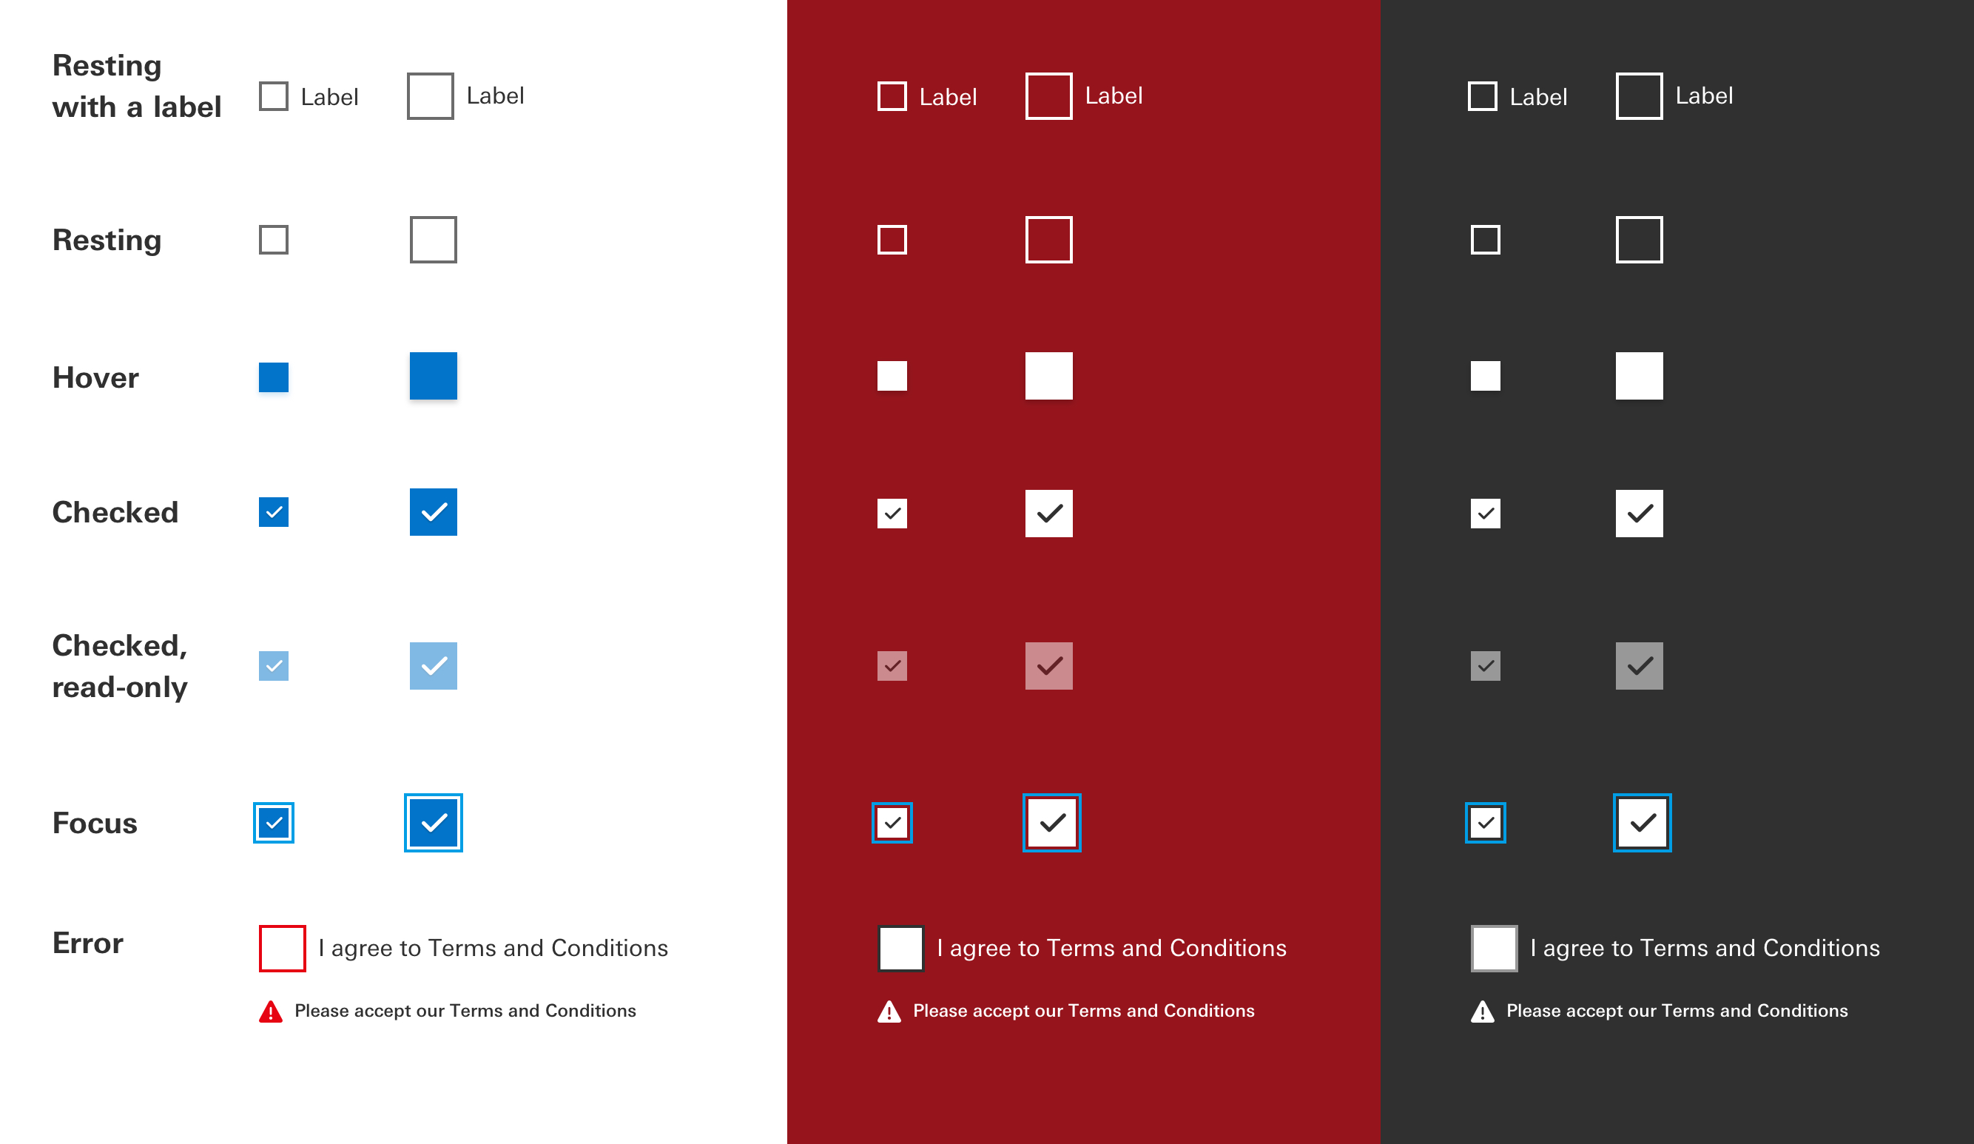Check red-outlined error checkbox on white panel
The image size is (1974, 1144).
[x=282, y=948]
